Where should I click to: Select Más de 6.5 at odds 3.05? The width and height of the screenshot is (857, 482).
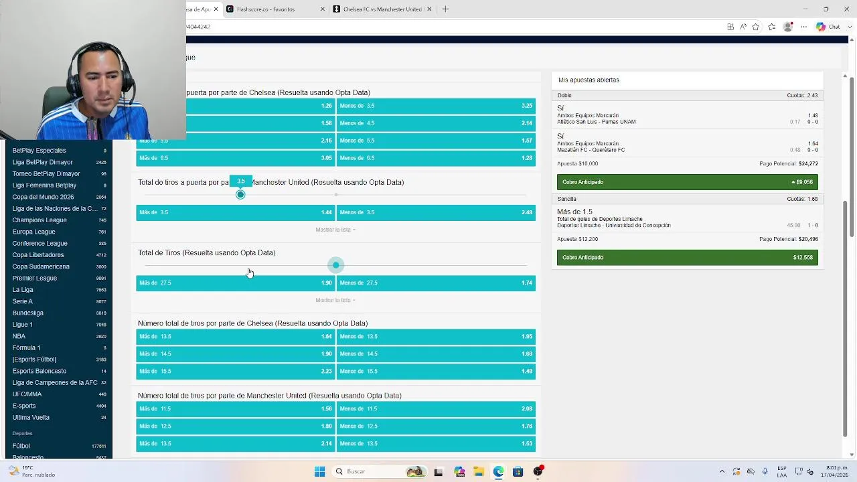pyautogui.click(x=235, y=158)
